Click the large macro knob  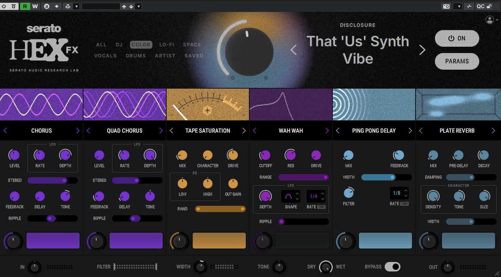(249, 52)
